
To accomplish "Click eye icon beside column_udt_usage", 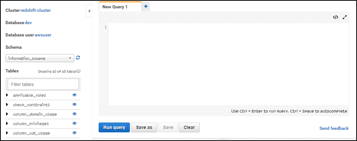I will point(74,133).
